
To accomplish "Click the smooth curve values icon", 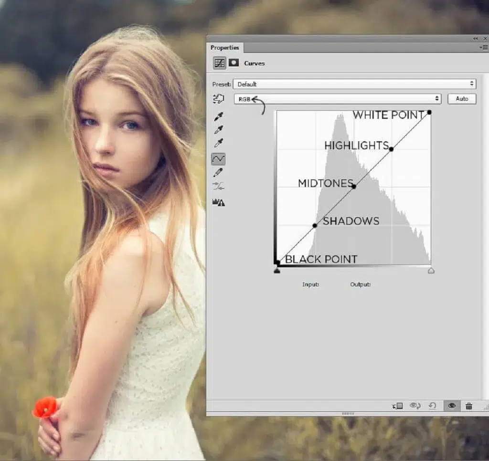I will 218,187.
